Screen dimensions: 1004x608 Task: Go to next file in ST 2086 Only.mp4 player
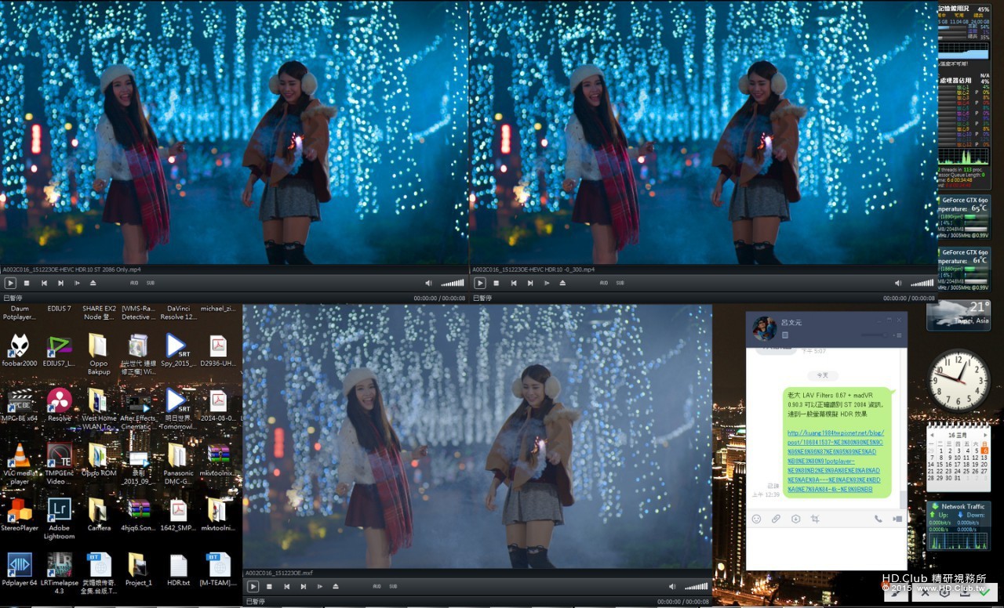[60, 283]
